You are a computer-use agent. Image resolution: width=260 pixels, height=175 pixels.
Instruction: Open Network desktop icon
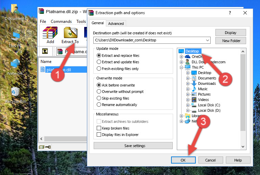15,64
